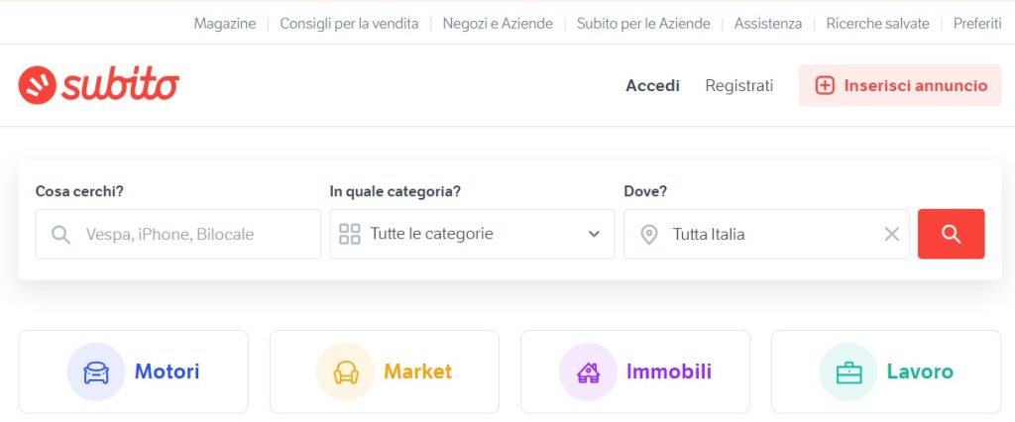1015x422 pixels.
Task: Click the Immobili house icon
Action: [x=588, y=372]
